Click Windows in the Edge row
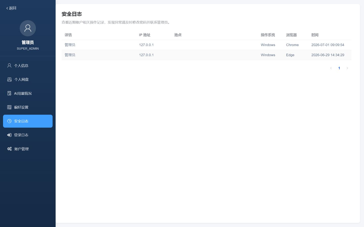 coord(268,55)
